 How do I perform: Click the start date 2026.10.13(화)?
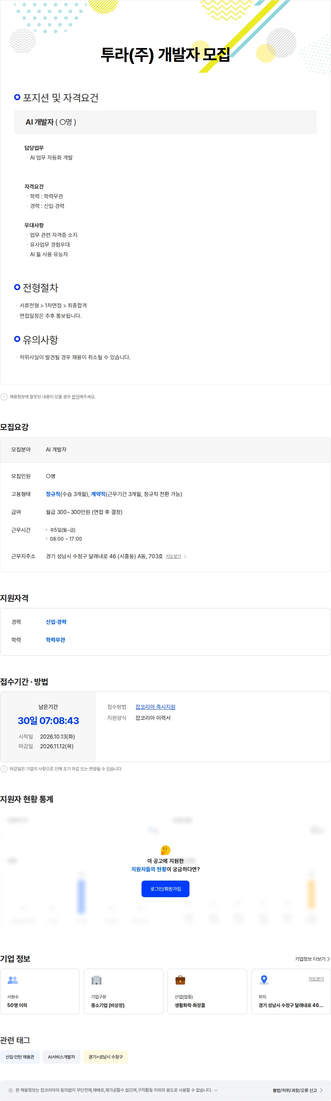[58, 737]
